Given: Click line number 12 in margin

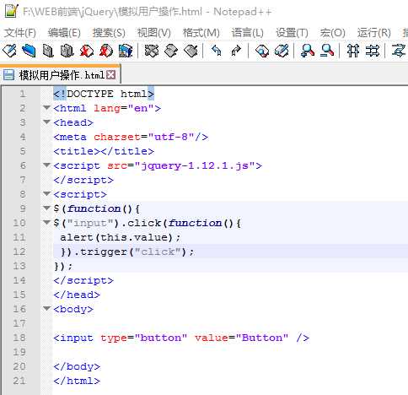Looking at the screenshot, I should (x=19, y=252).
